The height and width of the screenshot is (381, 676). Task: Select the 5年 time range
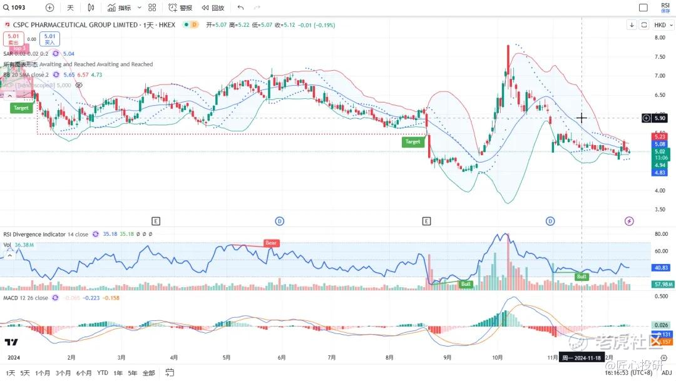pyautogui.click(x=132, y=373)
